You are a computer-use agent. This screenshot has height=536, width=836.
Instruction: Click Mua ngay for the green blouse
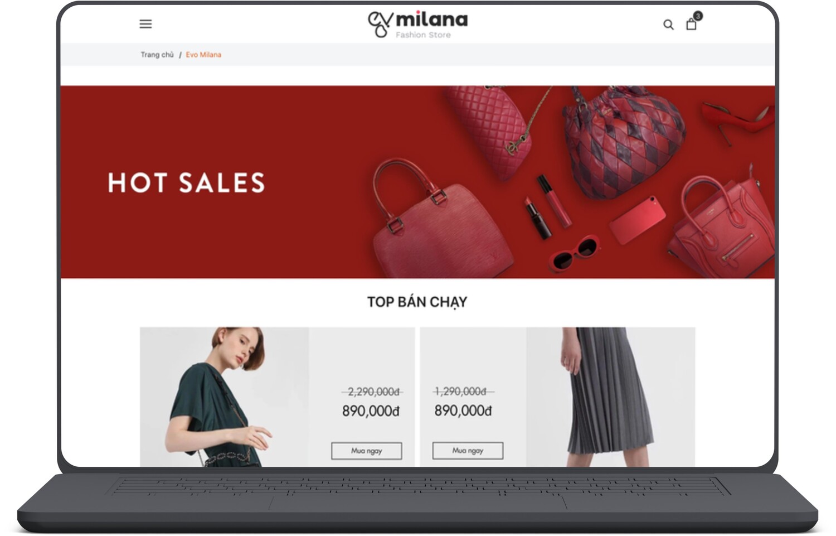[367, 451]
